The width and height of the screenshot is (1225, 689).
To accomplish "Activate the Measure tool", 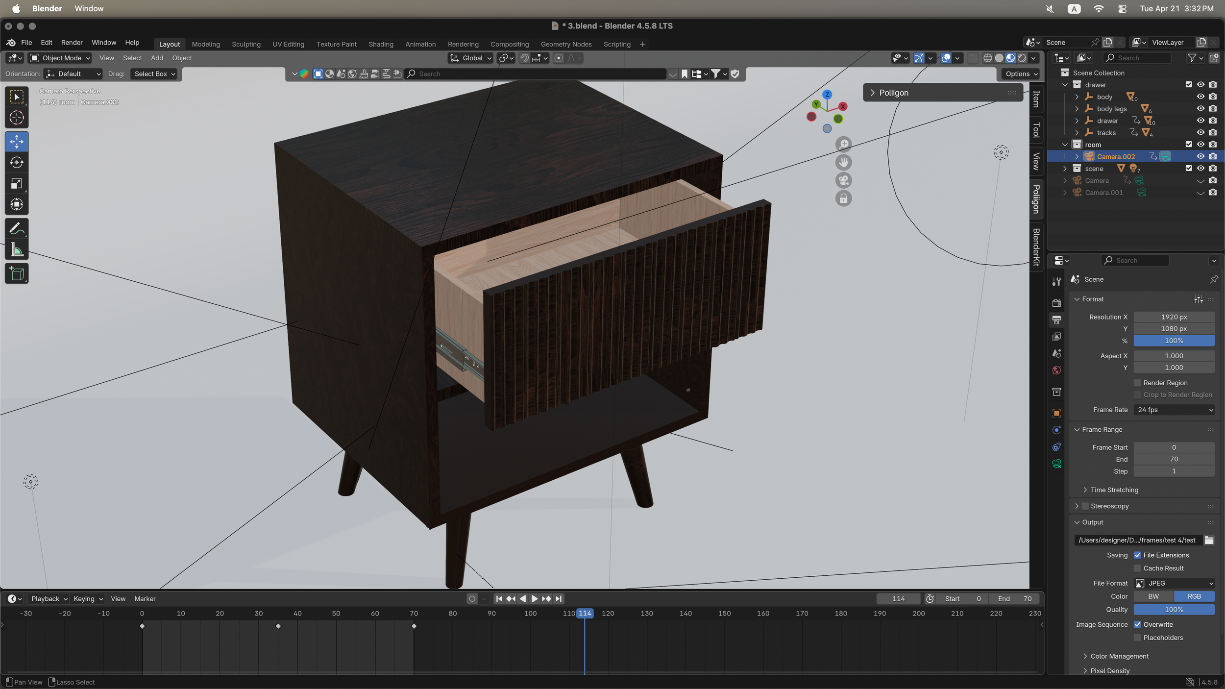I will coord(17,250).
